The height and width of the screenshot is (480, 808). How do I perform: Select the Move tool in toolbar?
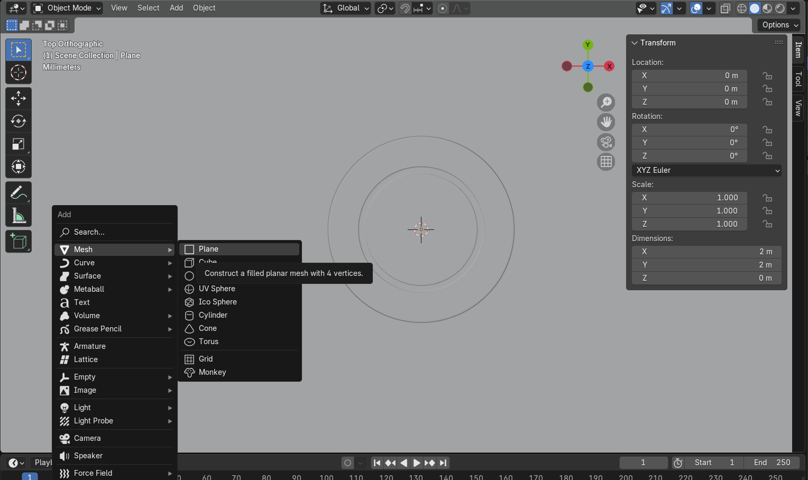pyautogui.click(x=19, y=98)
